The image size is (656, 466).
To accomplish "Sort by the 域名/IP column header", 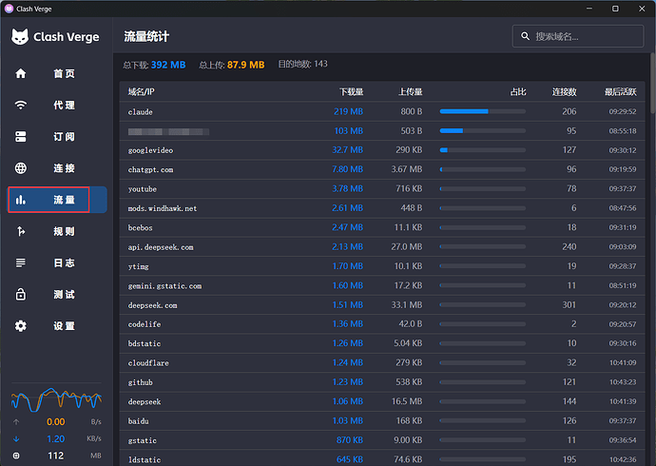I will (x=142, y=91).
